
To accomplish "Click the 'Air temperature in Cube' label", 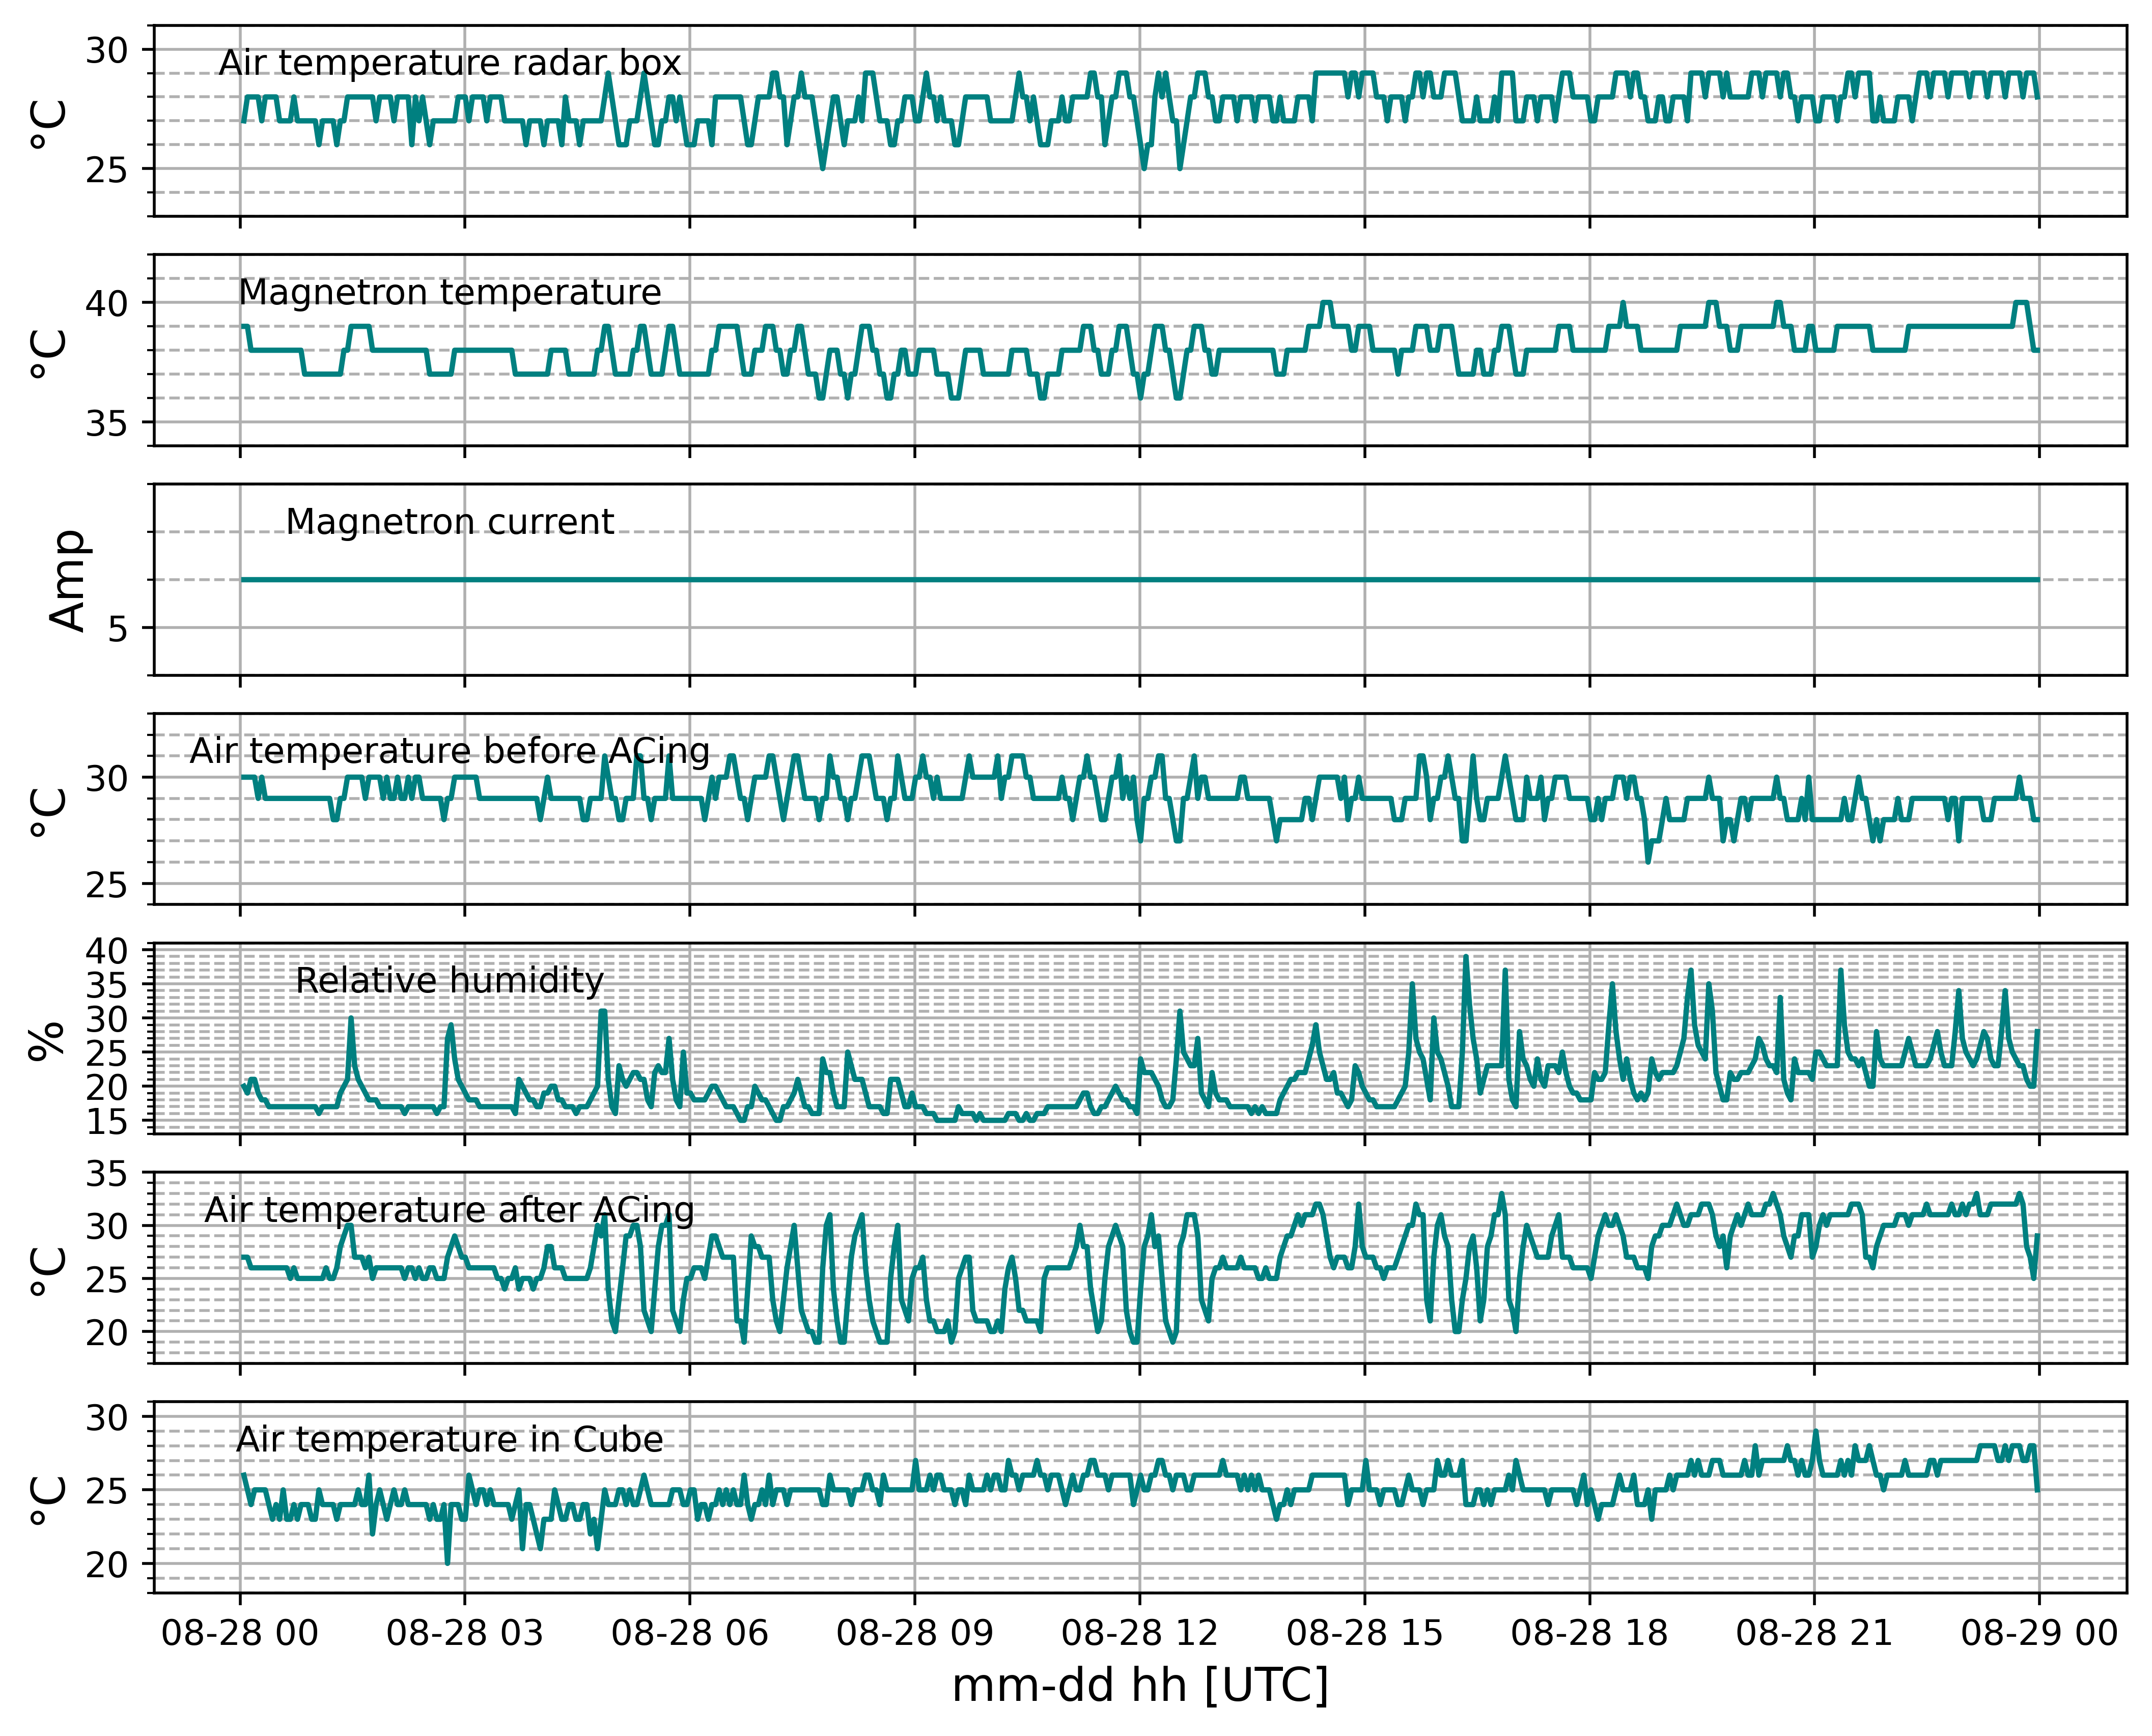I will pos(449,1439).
